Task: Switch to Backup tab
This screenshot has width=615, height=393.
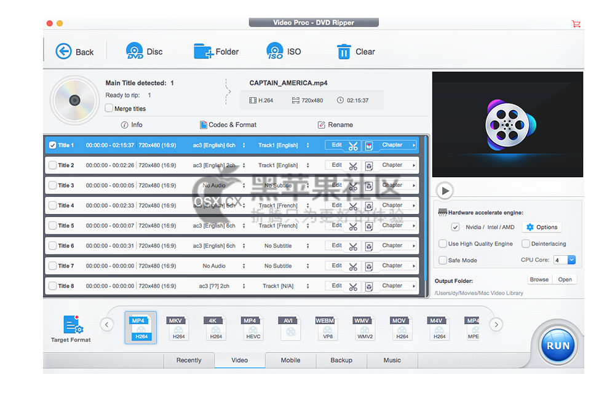Action: point(341,360)
